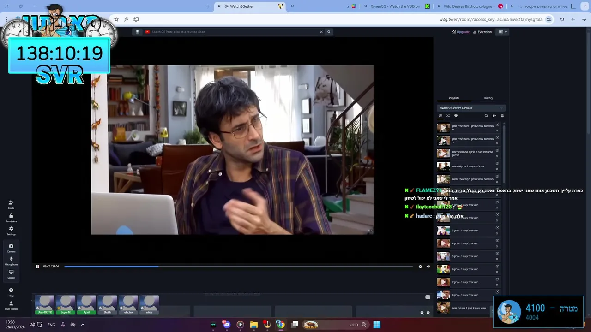591x332 pixels.
Task: Remove the first playlist item
Action: 497,130
